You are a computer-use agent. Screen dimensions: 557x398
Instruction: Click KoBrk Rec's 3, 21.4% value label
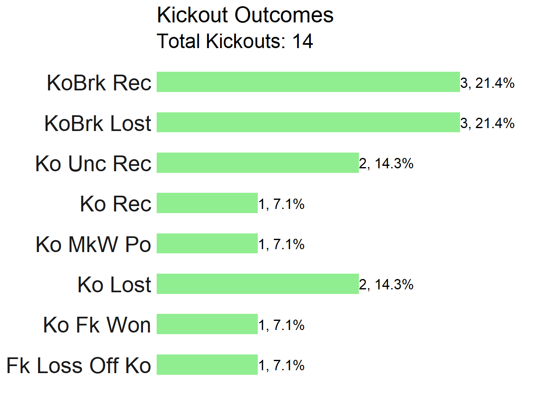[487, 83]
